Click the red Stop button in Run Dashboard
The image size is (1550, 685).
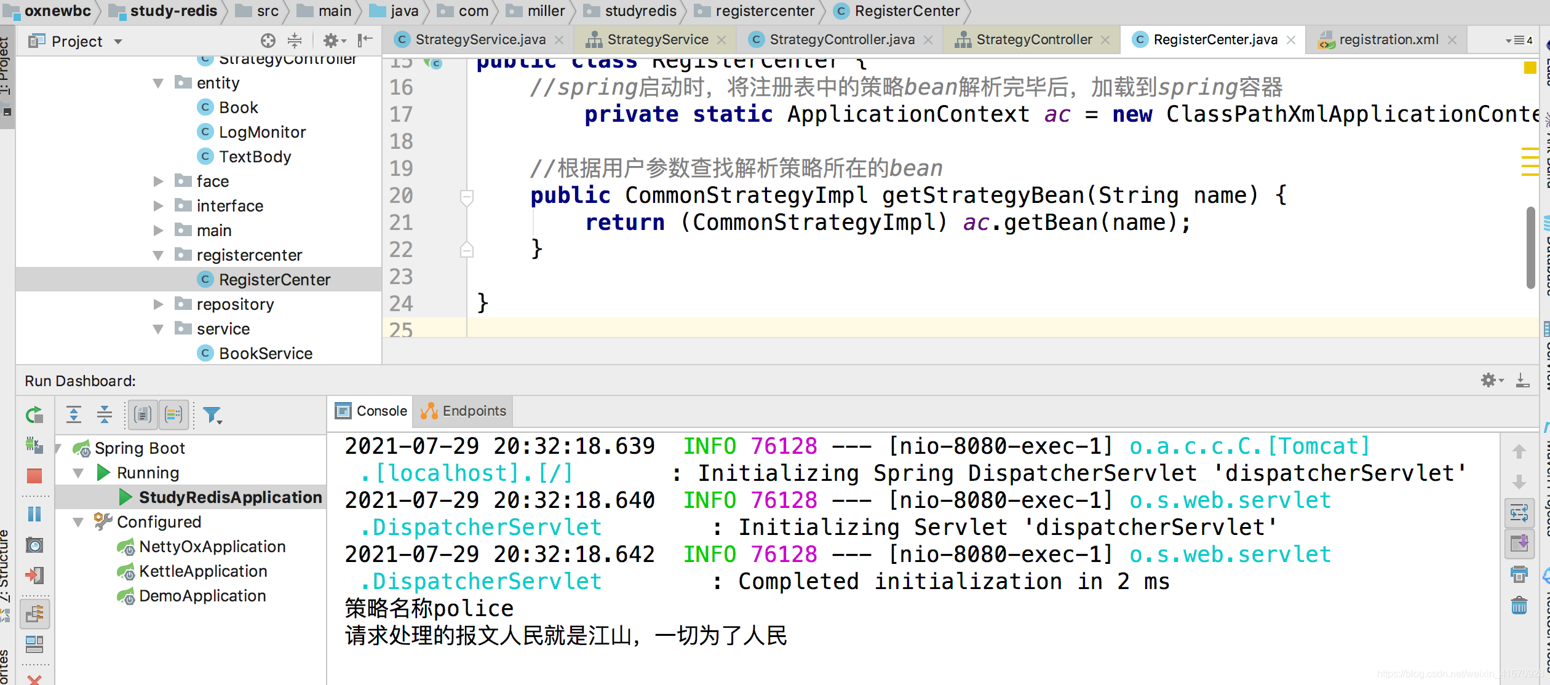(x=34, y=475)
